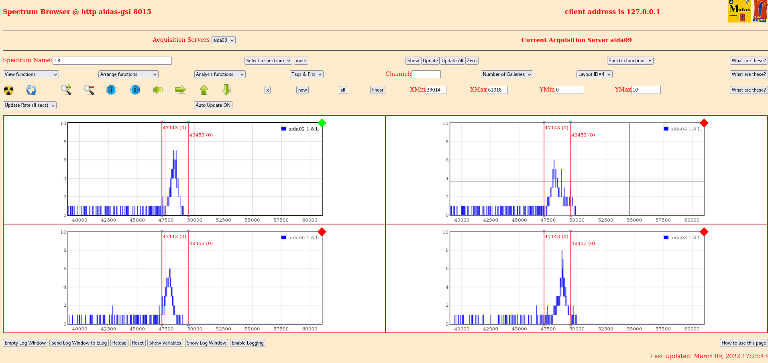768x363 pixels.
Task: Toggle the Auto Update ON button
Action: tap(213, 105)
